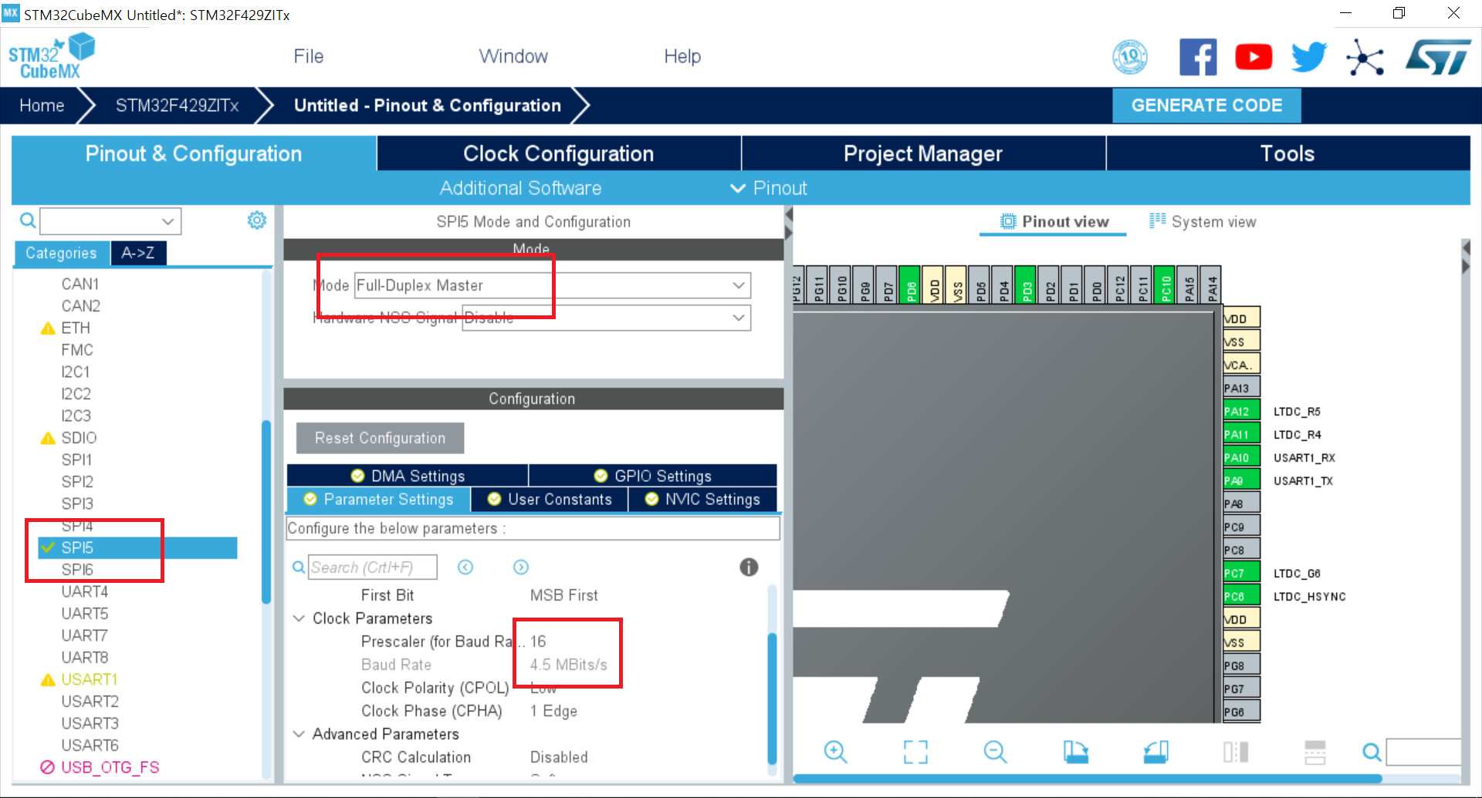
Task: Click the pin search magnifier icon
Action: (1372, 752)
